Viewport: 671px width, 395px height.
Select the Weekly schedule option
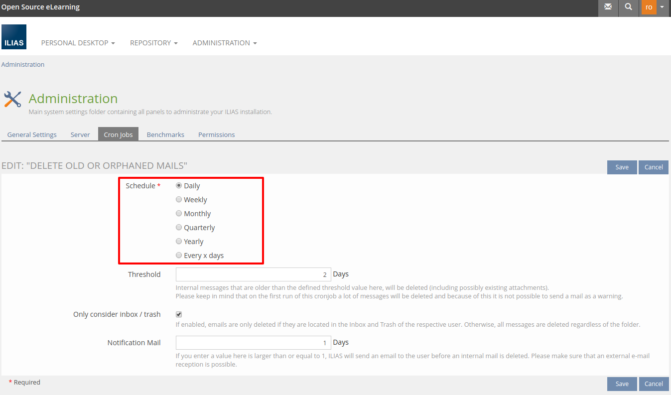(179, 199)
